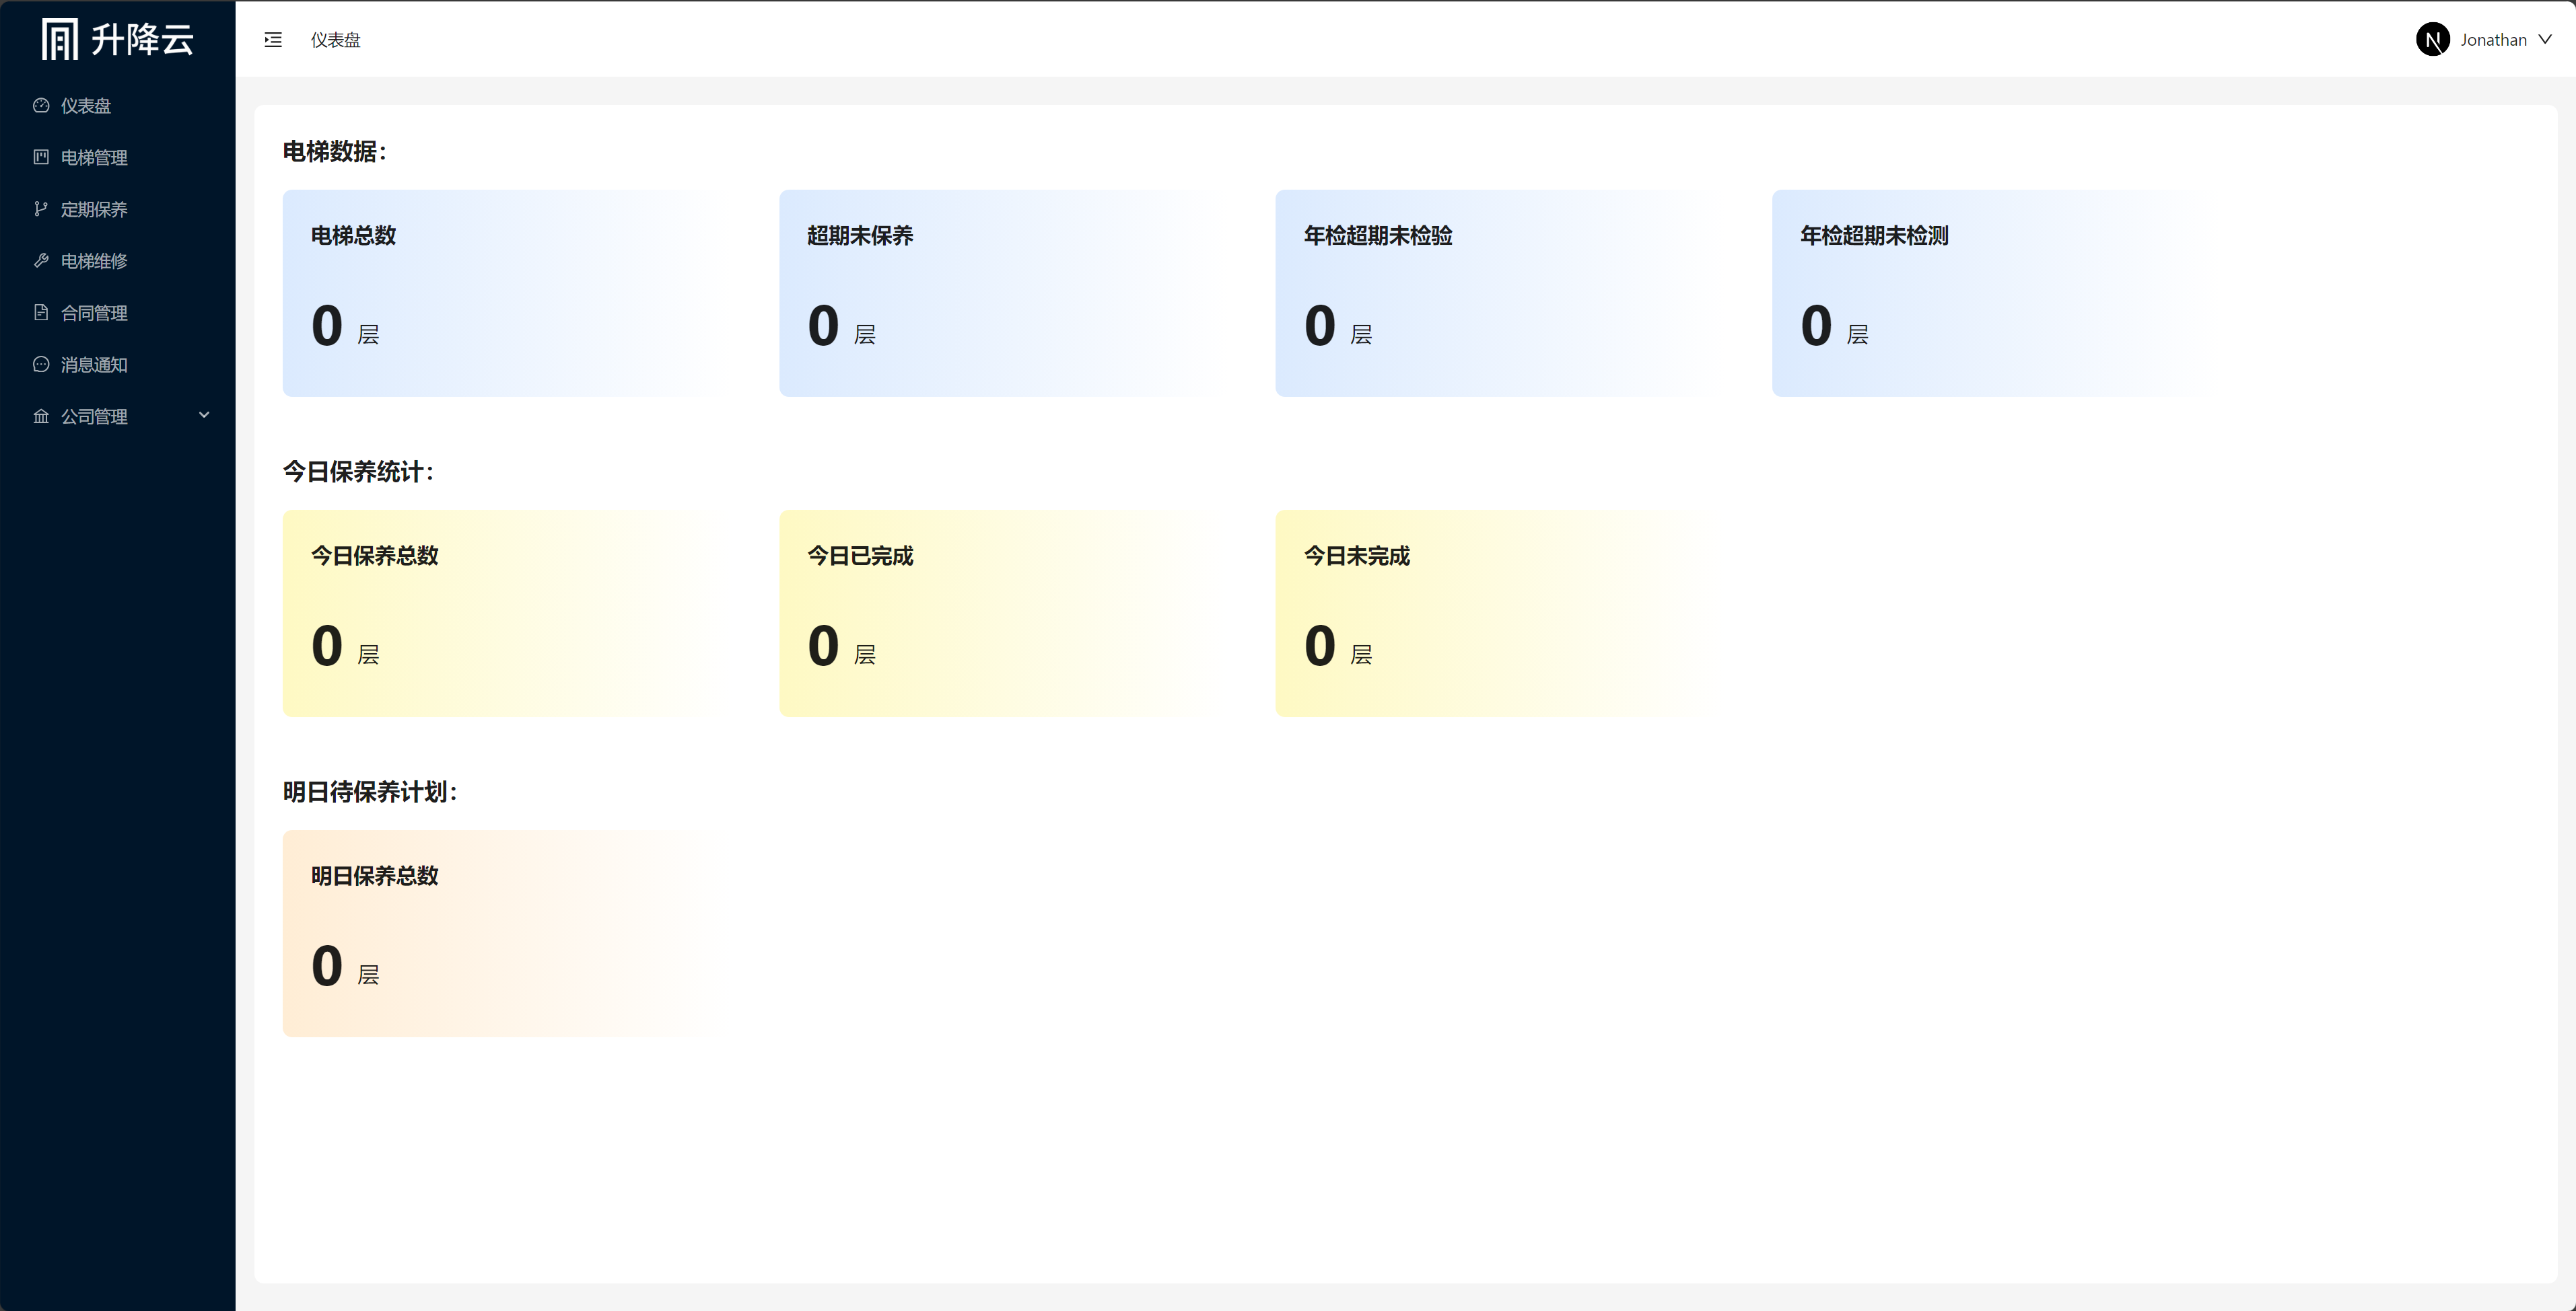Image resolution: width=2576 pixels, height=1311 pixels.
Task: Click the 消息通知 message icon
Action: (x=41, y=365)
